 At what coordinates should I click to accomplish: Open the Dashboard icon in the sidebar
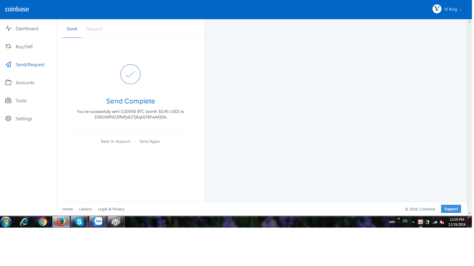coord(8,28)
